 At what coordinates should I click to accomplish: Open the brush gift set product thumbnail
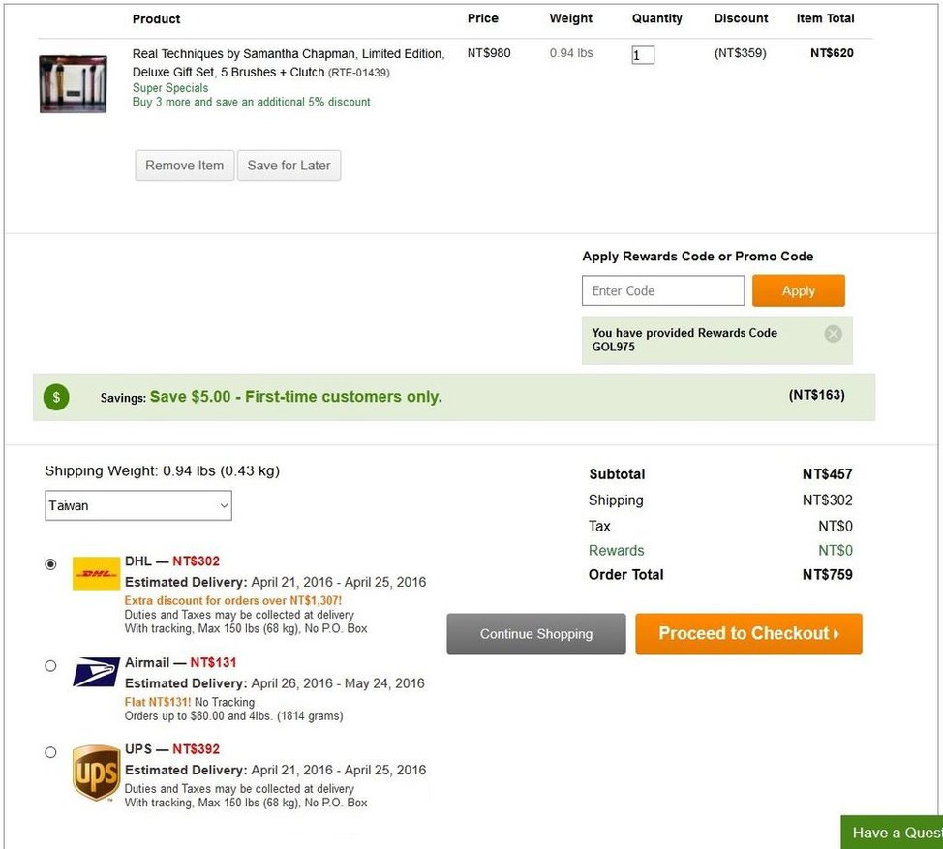(74, 84)
